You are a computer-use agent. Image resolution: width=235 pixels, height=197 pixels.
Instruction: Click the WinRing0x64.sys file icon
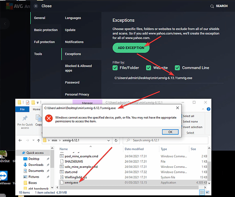[x=62, y=177]
